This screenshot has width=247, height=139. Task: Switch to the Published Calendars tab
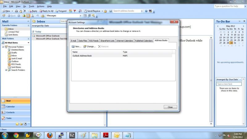[x=144, y=41]
